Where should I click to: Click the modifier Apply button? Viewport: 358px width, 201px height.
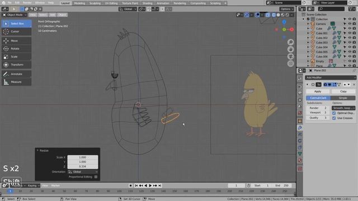point(318,92)
